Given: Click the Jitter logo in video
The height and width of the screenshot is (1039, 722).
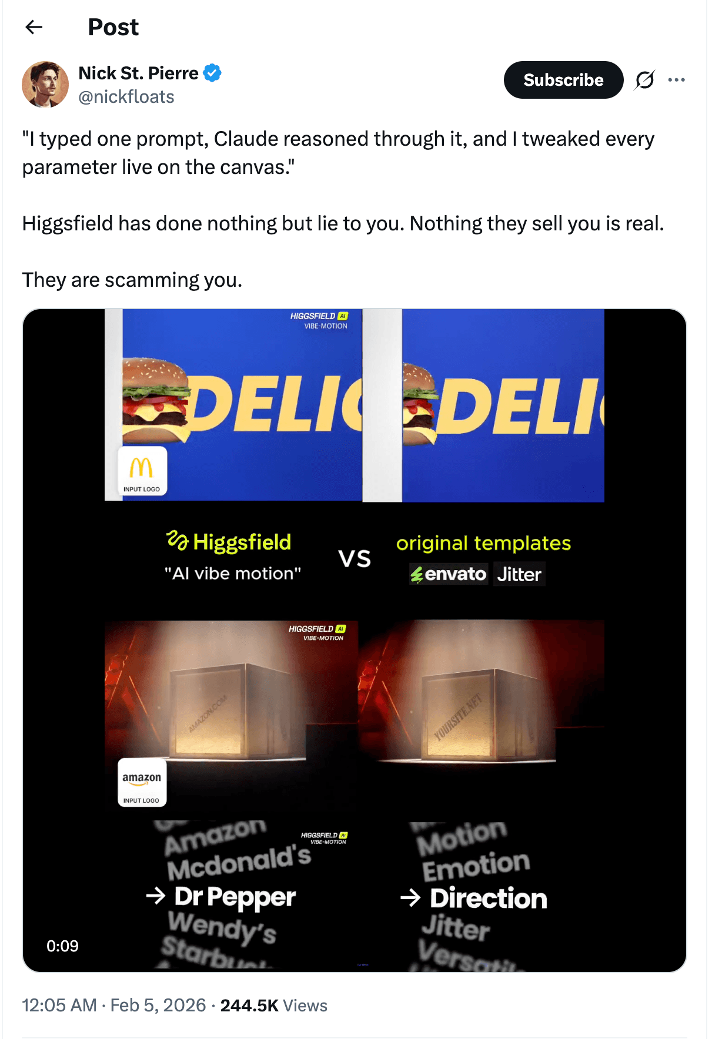Looking at the screenshot, I should pyautogui.click(x=519, y=574).
